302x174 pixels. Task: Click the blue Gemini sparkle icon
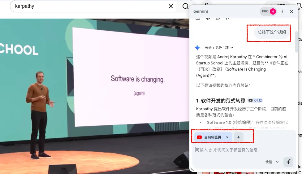click(197, 48)
